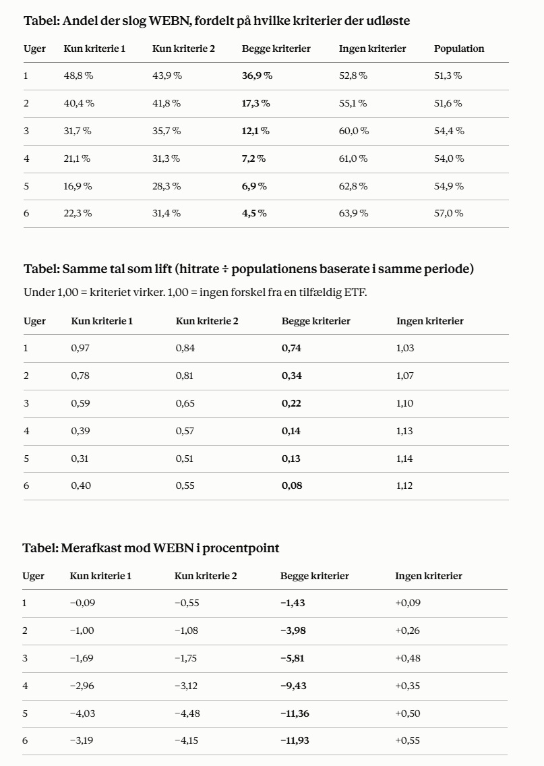Click the 0,97 cell in lift table
The width and height of the screenshot is (544, 766).
80,349
